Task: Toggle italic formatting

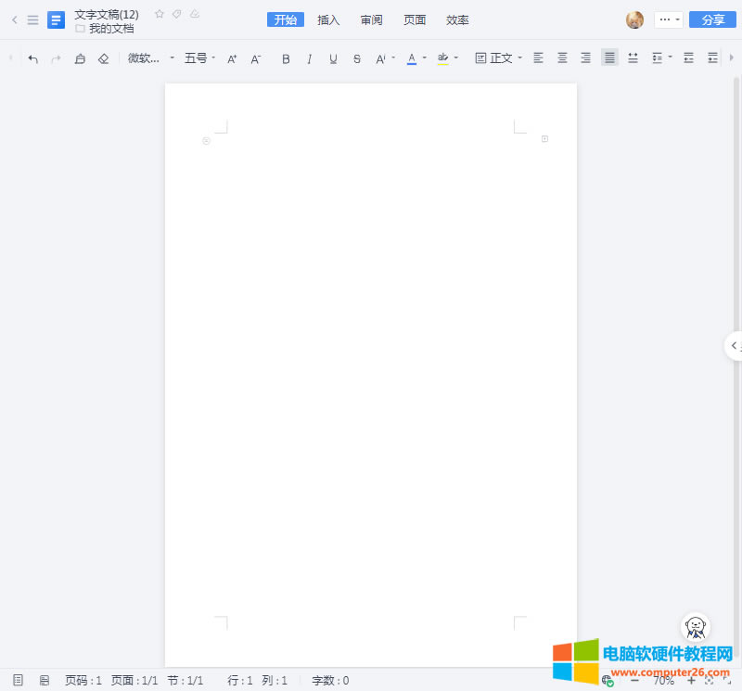Action: (x=310, y=58)
